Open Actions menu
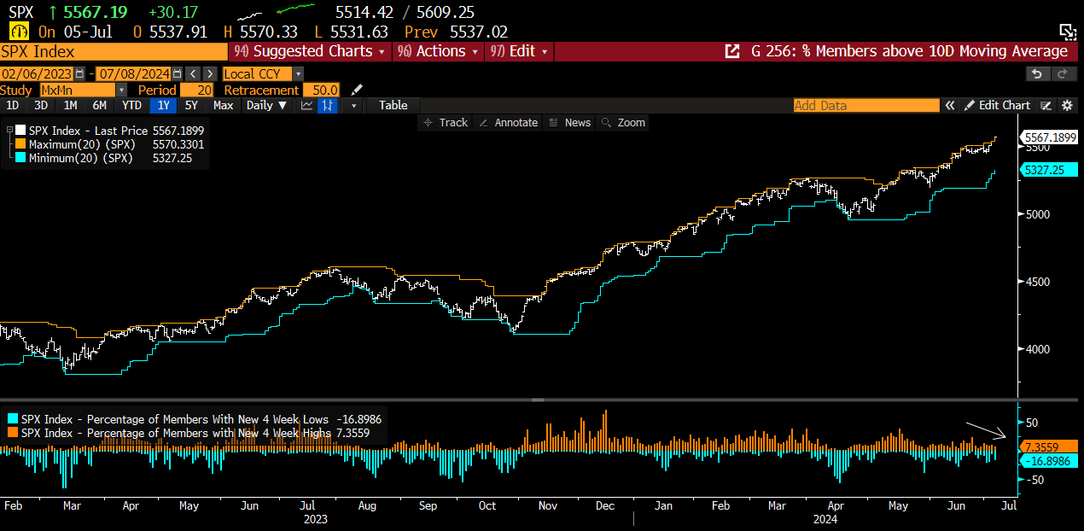Viewport: 1084px width, 531px height. [x=438, y=51]
